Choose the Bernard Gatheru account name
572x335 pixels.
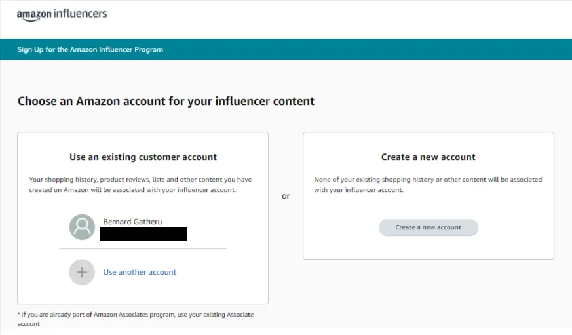point(132,222)
